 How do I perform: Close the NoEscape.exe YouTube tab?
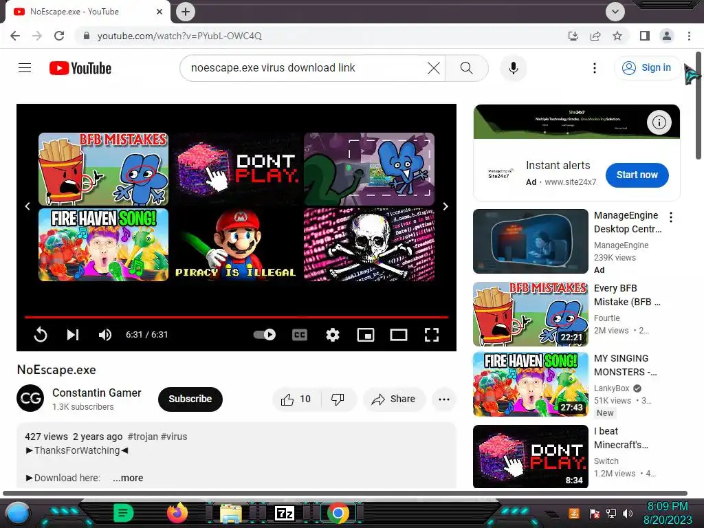pos(159,12)
